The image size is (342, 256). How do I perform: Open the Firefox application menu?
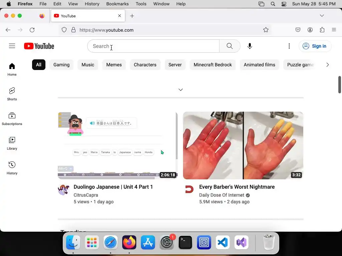pos(334,30)
